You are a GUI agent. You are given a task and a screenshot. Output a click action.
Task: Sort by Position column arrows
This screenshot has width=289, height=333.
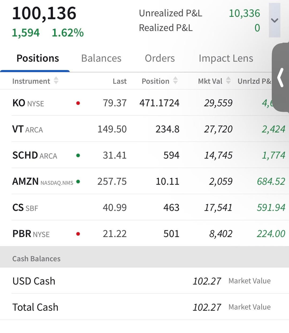(x=175, y=81)
